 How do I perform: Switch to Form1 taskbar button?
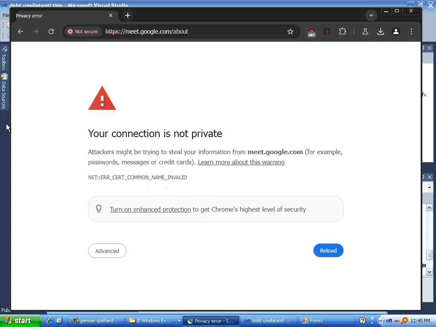(x=325, y=321)
